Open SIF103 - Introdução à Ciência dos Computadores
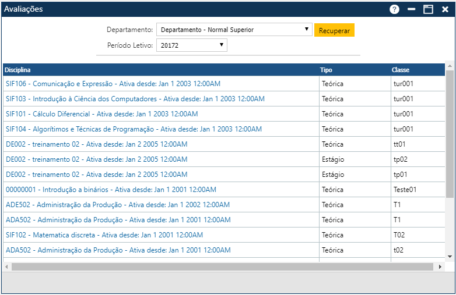 tap(135, 98)
